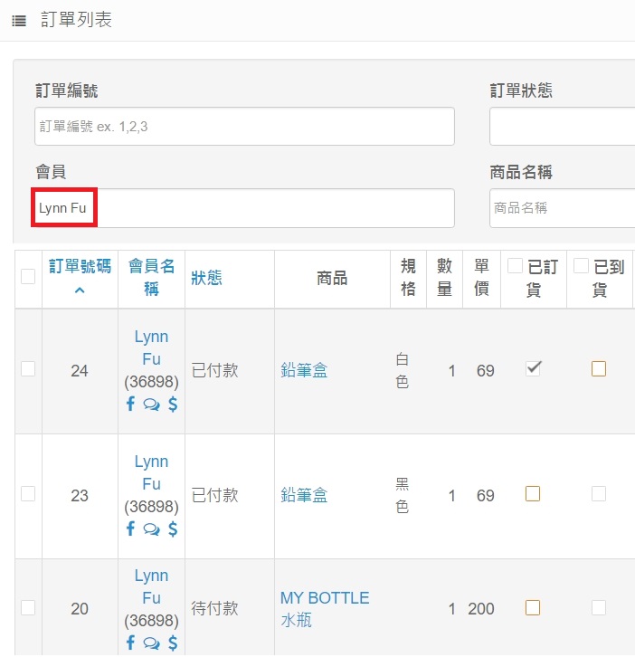This screenshot has height=657, width=635.
Task: Click the 商品名稱 search field
Action: [x=561, y=208]
